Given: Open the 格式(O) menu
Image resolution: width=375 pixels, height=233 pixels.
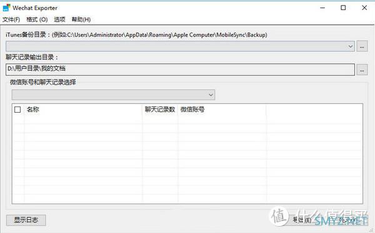Looking at the screenshot, I should [37, 19].
